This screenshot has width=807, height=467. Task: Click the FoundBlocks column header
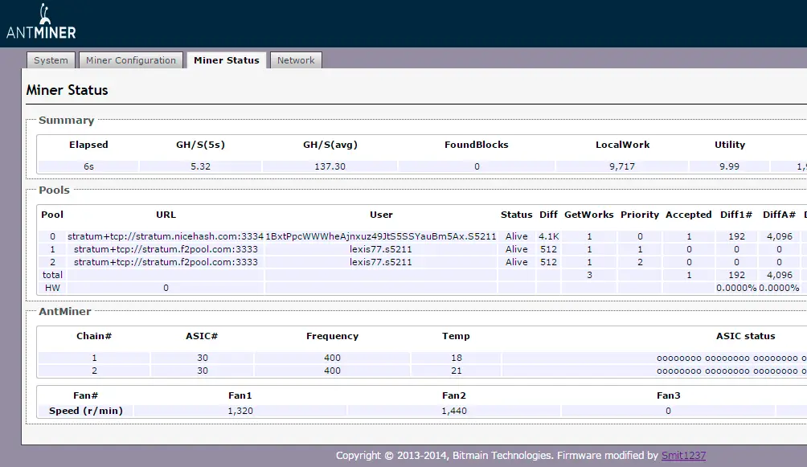[477, 145]
